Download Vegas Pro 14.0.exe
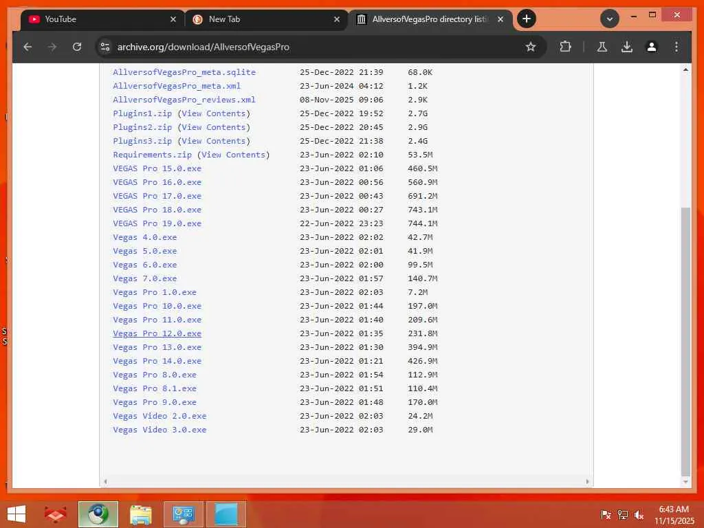 pos(157,361)
